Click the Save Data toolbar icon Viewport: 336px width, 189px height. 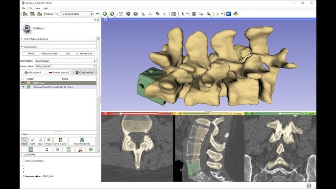[39, 14]
